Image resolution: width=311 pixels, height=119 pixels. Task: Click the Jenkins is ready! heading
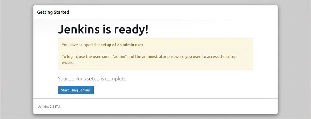103,29
